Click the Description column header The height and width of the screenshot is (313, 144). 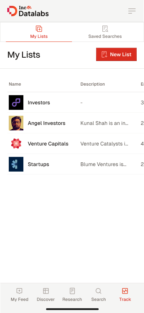click(92, 84)
